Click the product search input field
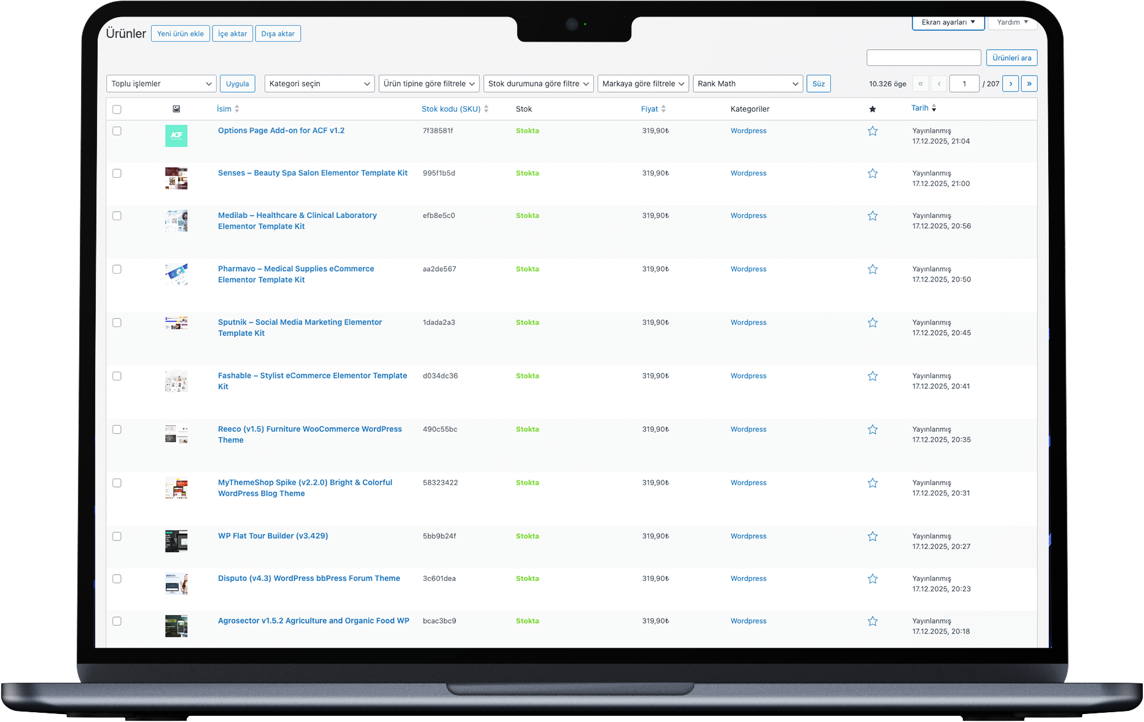The width and height of the screenshot is (1144, 722). click(x=923, y=58)
